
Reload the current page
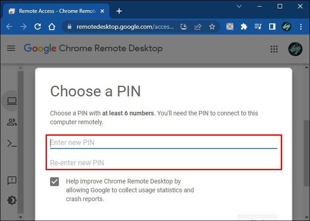(x=38, y=27)
